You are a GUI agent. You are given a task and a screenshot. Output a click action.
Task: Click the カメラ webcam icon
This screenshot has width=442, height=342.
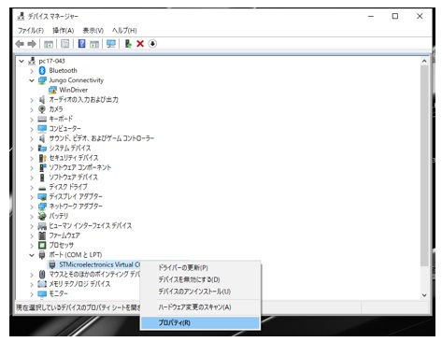42,109
